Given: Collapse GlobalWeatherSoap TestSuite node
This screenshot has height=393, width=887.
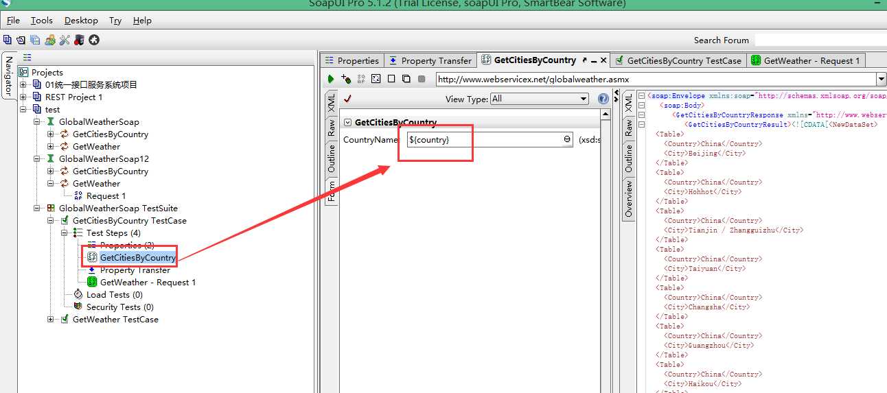Looking at the screenshot, I should tap(36, 208).
